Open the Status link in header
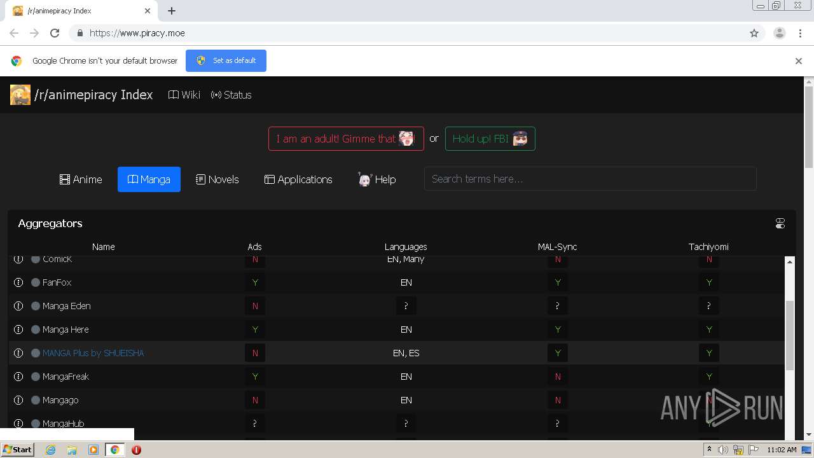Screen dimensions: 814x458 [x=231, y=95]
